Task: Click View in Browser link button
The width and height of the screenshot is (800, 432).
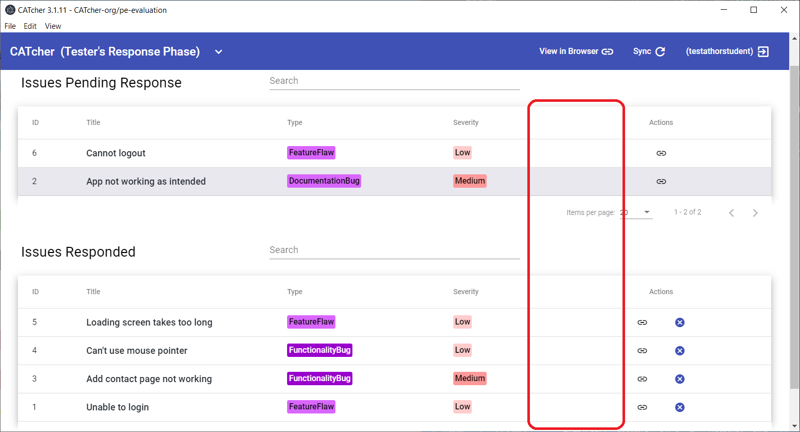Action: [576, 51]
